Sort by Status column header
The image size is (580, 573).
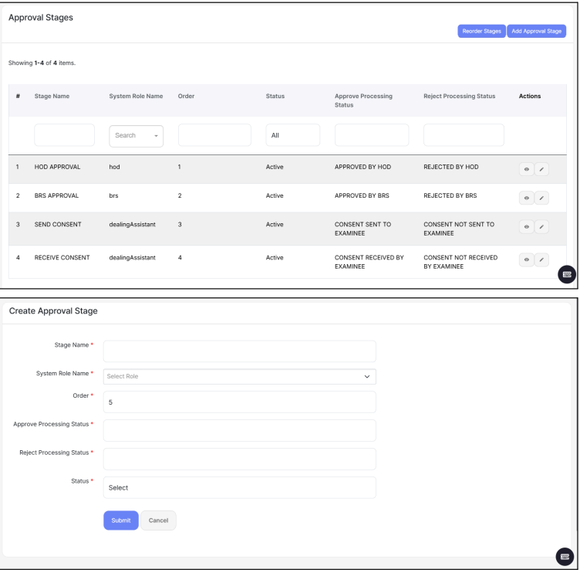(x=275, y=97)
